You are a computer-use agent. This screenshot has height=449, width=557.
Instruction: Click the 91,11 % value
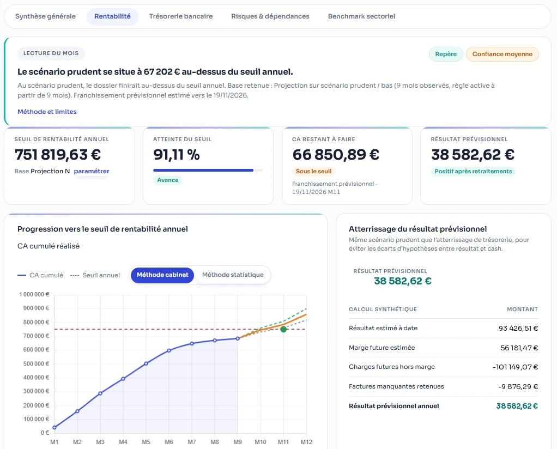click(176, 155)
